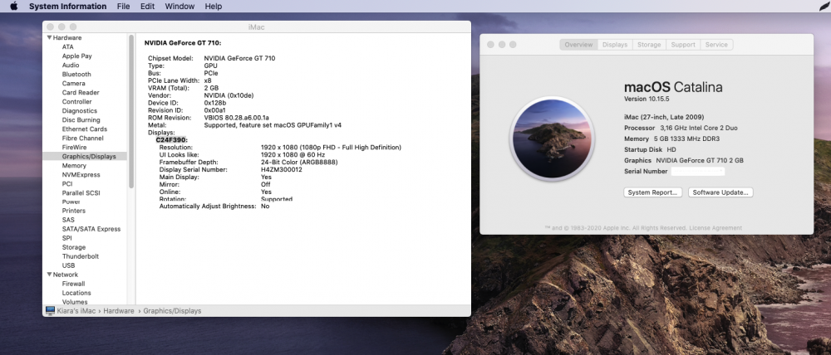Image resolution: width=831 pixels, height=355 pixels.
Task: Click Graphics/Displays in the path bar
Action: tap(172, 311)
